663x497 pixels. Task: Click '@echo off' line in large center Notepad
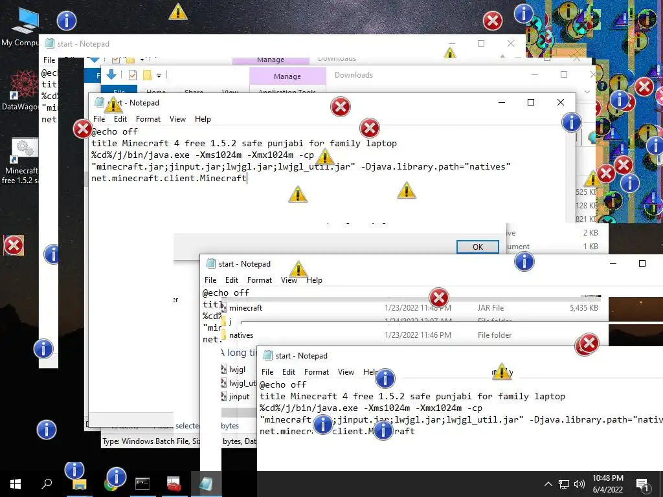[x=115, y=132]
